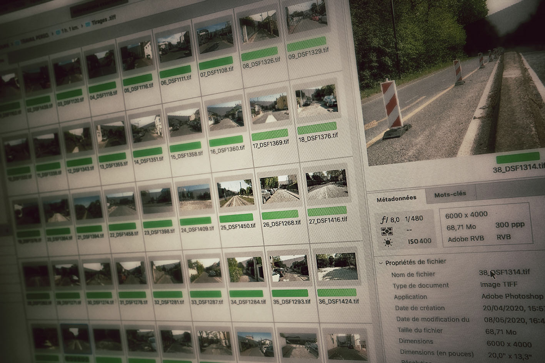Image resolution: width=545 pixels, height=363 pixels.
Task: Click the Type de document value Image TIFF
Action: tap(498, 285)
